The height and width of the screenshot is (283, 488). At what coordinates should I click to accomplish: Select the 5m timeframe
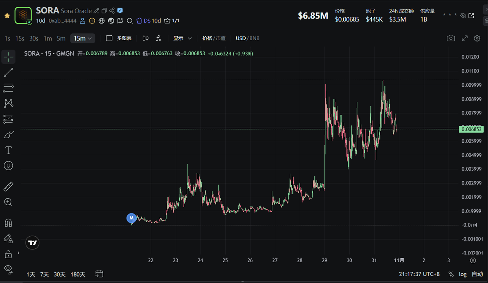point(61,39)
